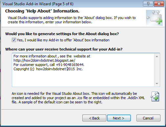Place cursor on the customer support phone line
The height and width of the screenshot is (127, 166).
click(x=49, y=65)
